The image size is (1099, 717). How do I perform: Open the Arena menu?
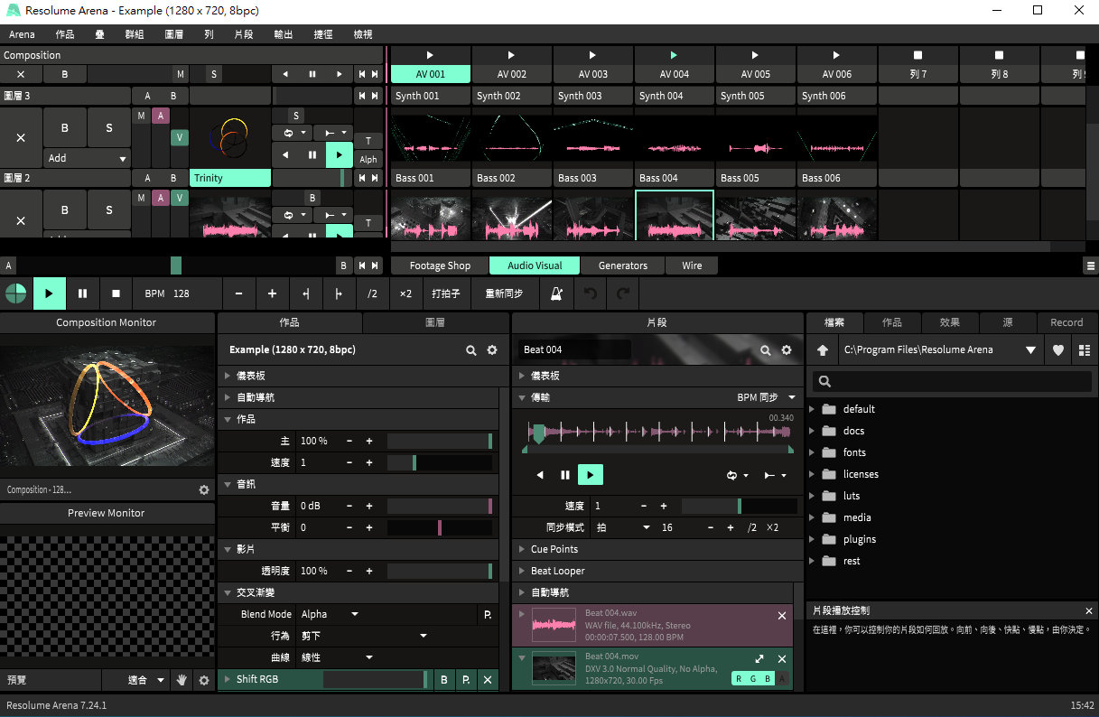tap(23, 34)
